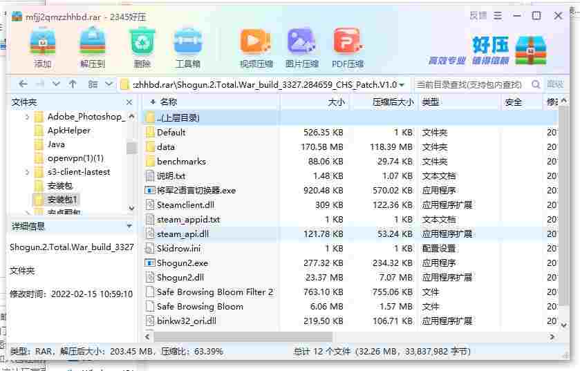Click the 好压 logo archive icon
580x371 pixels.
(531, 50)
